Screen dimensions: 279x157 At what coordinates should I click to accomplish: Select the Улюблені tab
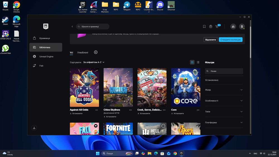[x=83, y=53]
